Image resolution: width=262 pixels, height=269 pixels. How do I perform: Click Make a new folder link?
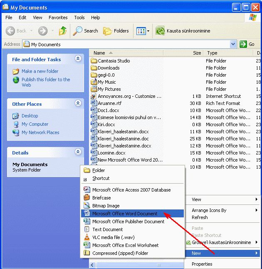point(40,71)
